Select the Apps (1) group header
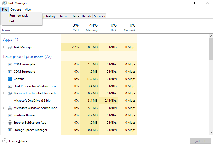 11,39
